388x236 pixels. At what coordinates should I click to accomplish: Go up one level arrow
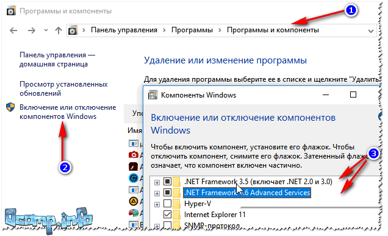tap(59, 30)
